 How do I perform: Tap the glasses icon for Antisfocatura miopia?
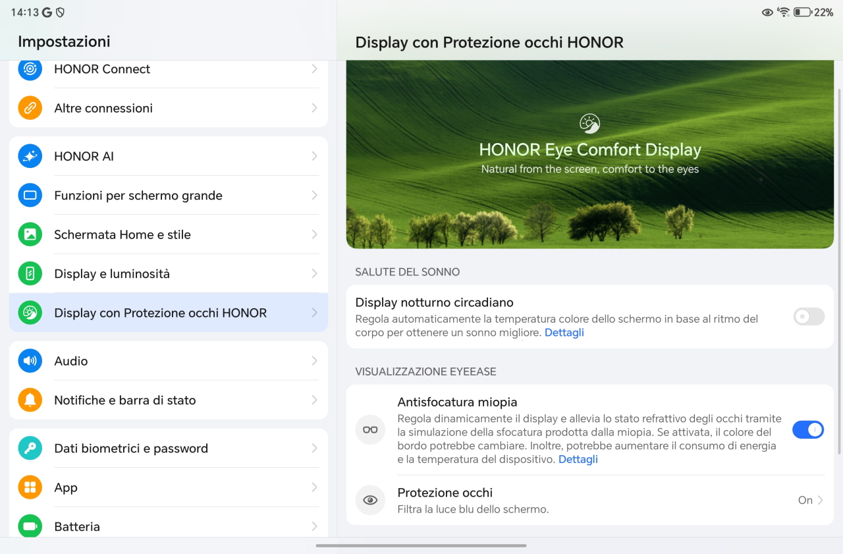(370, 429)
